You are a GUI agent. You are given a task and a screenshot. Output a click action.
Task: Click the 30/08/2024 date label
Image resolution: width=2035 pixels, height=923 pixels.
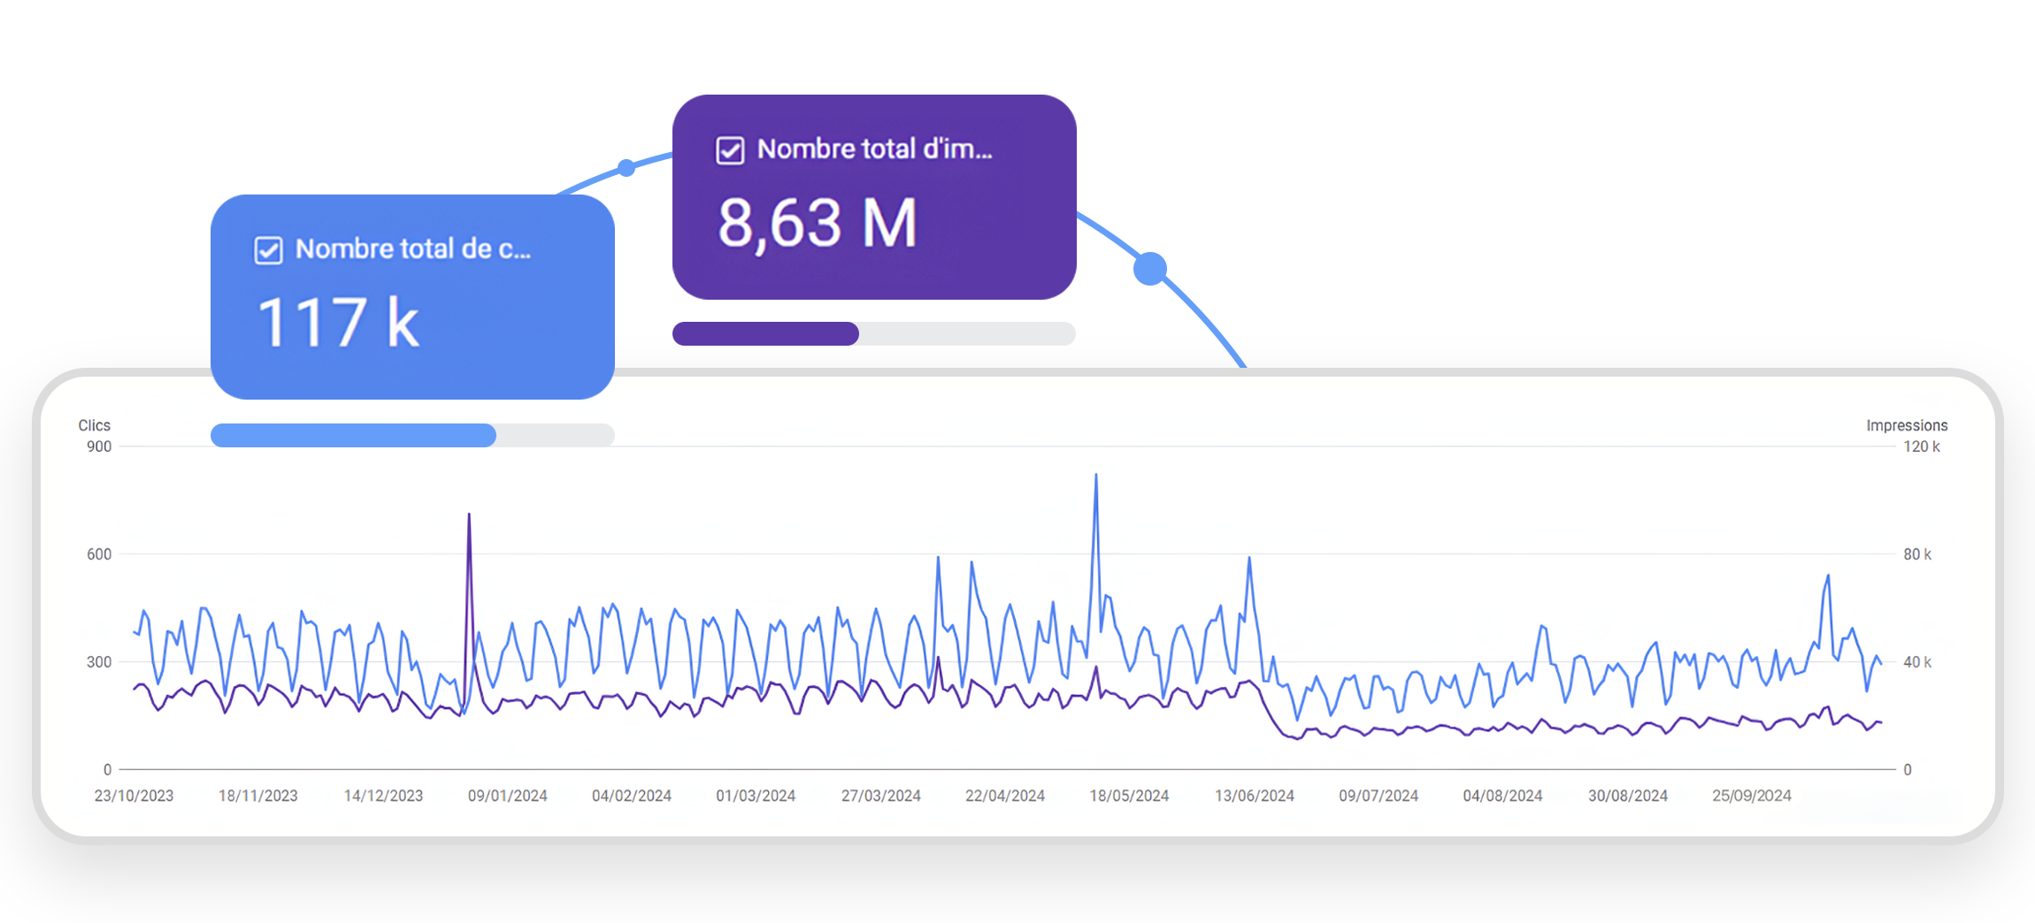click(1628, 796)
